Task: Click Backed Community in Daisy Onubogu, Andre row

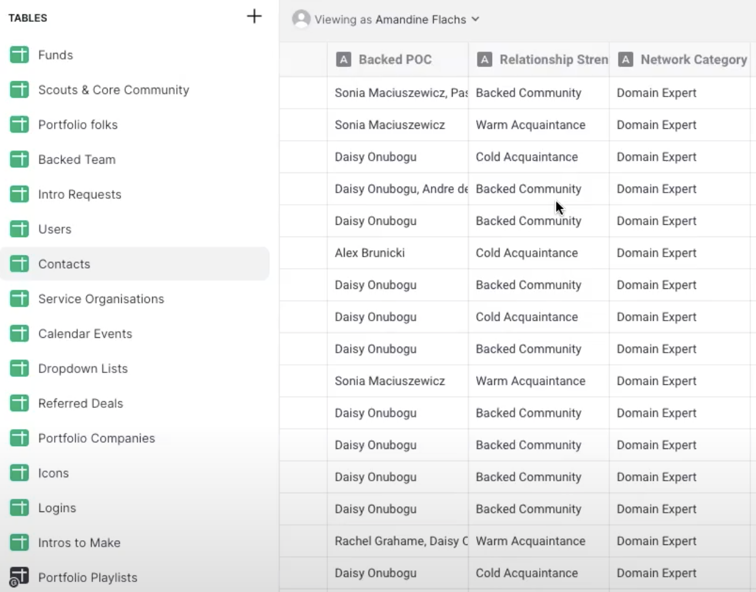Action: (x=538, y=189)
